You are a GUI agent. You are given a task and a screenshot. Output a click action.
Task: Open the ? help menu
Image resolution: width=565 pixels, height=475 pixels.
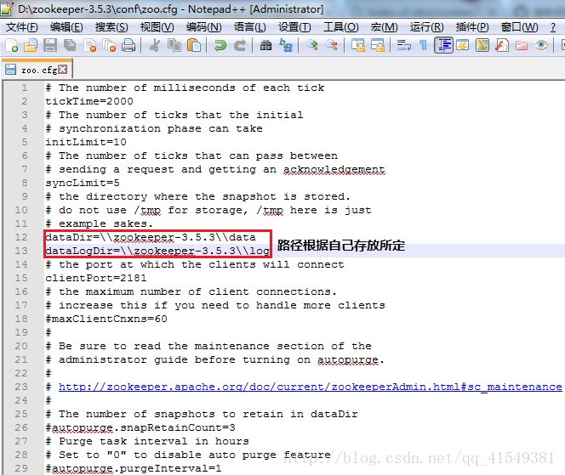click(x=553, y=27)
